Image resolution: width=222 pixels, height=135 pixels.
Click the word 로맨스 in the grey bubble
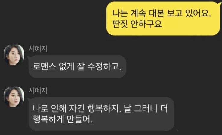pyautogui.click(x=45, y=66)
